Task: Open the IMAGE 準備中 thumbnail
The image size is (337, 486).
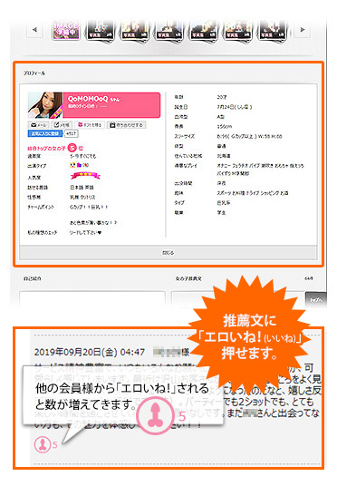Action: 66,30
